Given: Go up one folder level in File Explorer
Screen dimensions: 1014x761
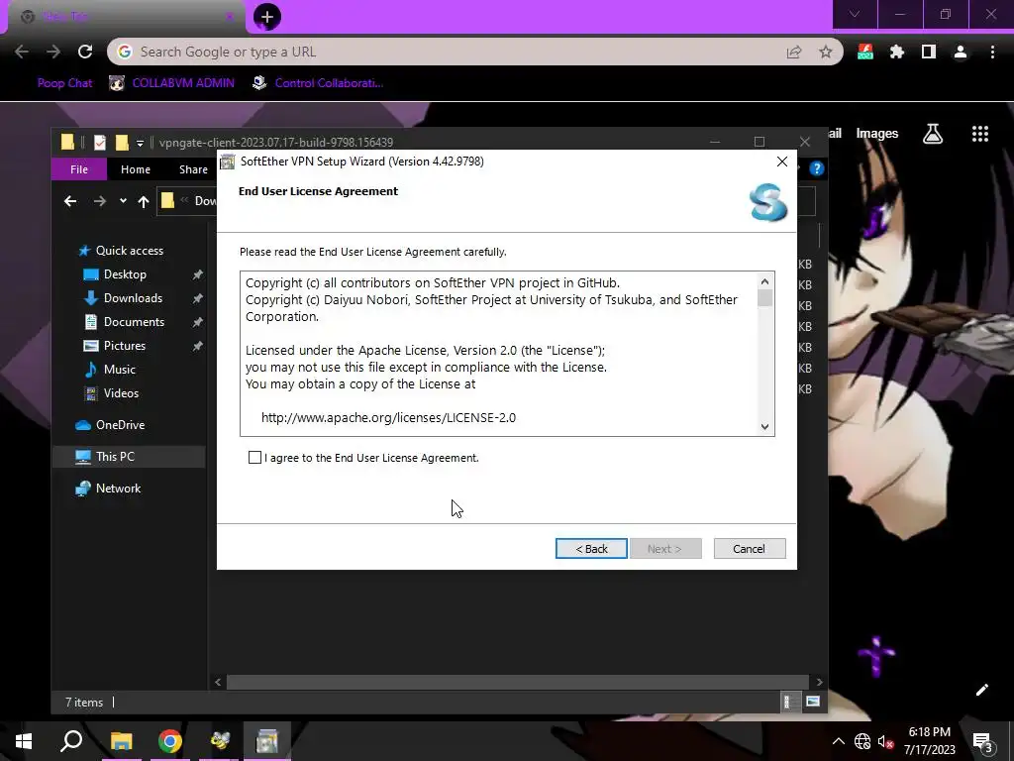Looking at the screenshot, I should (144, 201).
